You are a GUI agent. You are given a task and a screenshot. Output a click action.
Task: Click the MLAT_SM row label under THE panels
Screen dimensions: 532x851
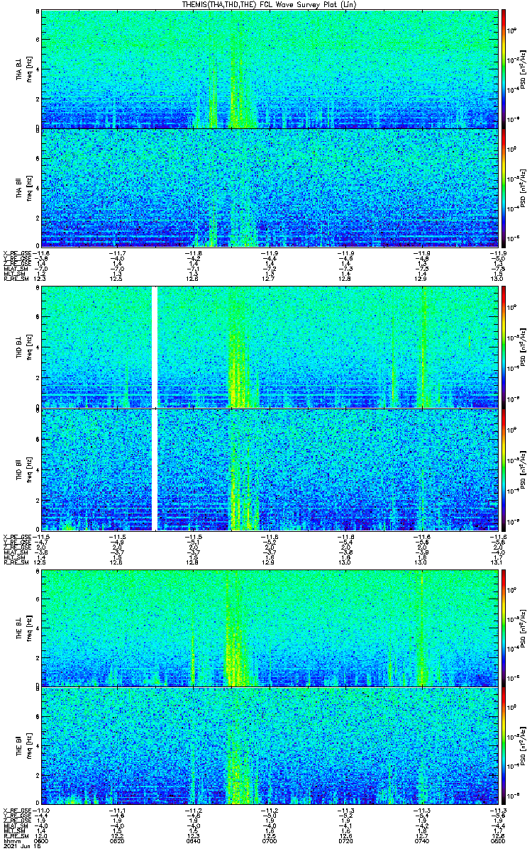click(16, 824)
